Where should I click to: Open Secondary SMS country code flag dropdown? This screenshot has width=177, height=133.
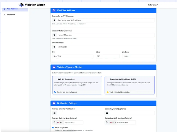[113, 122]
